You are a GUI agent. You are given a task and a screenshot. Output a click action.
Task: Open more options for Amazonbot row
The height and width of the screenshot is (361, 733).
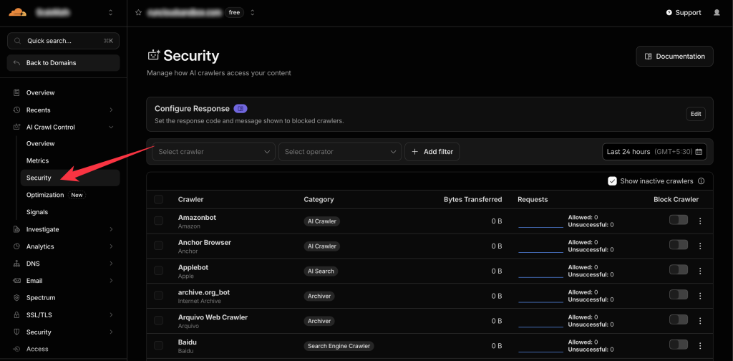point(700,221)
